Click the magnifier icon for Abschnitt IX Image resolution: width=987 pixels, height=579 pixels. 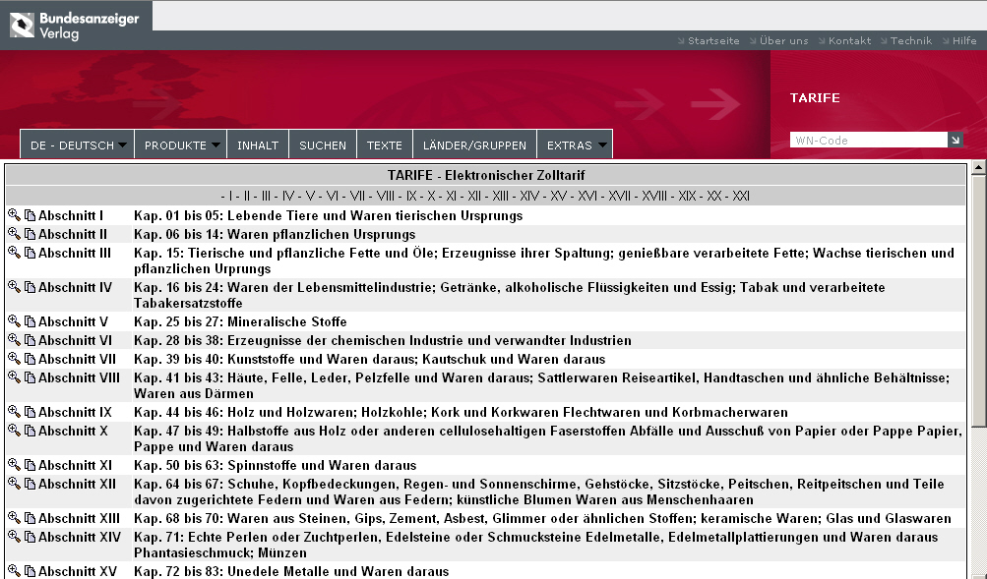click(14, 412)
